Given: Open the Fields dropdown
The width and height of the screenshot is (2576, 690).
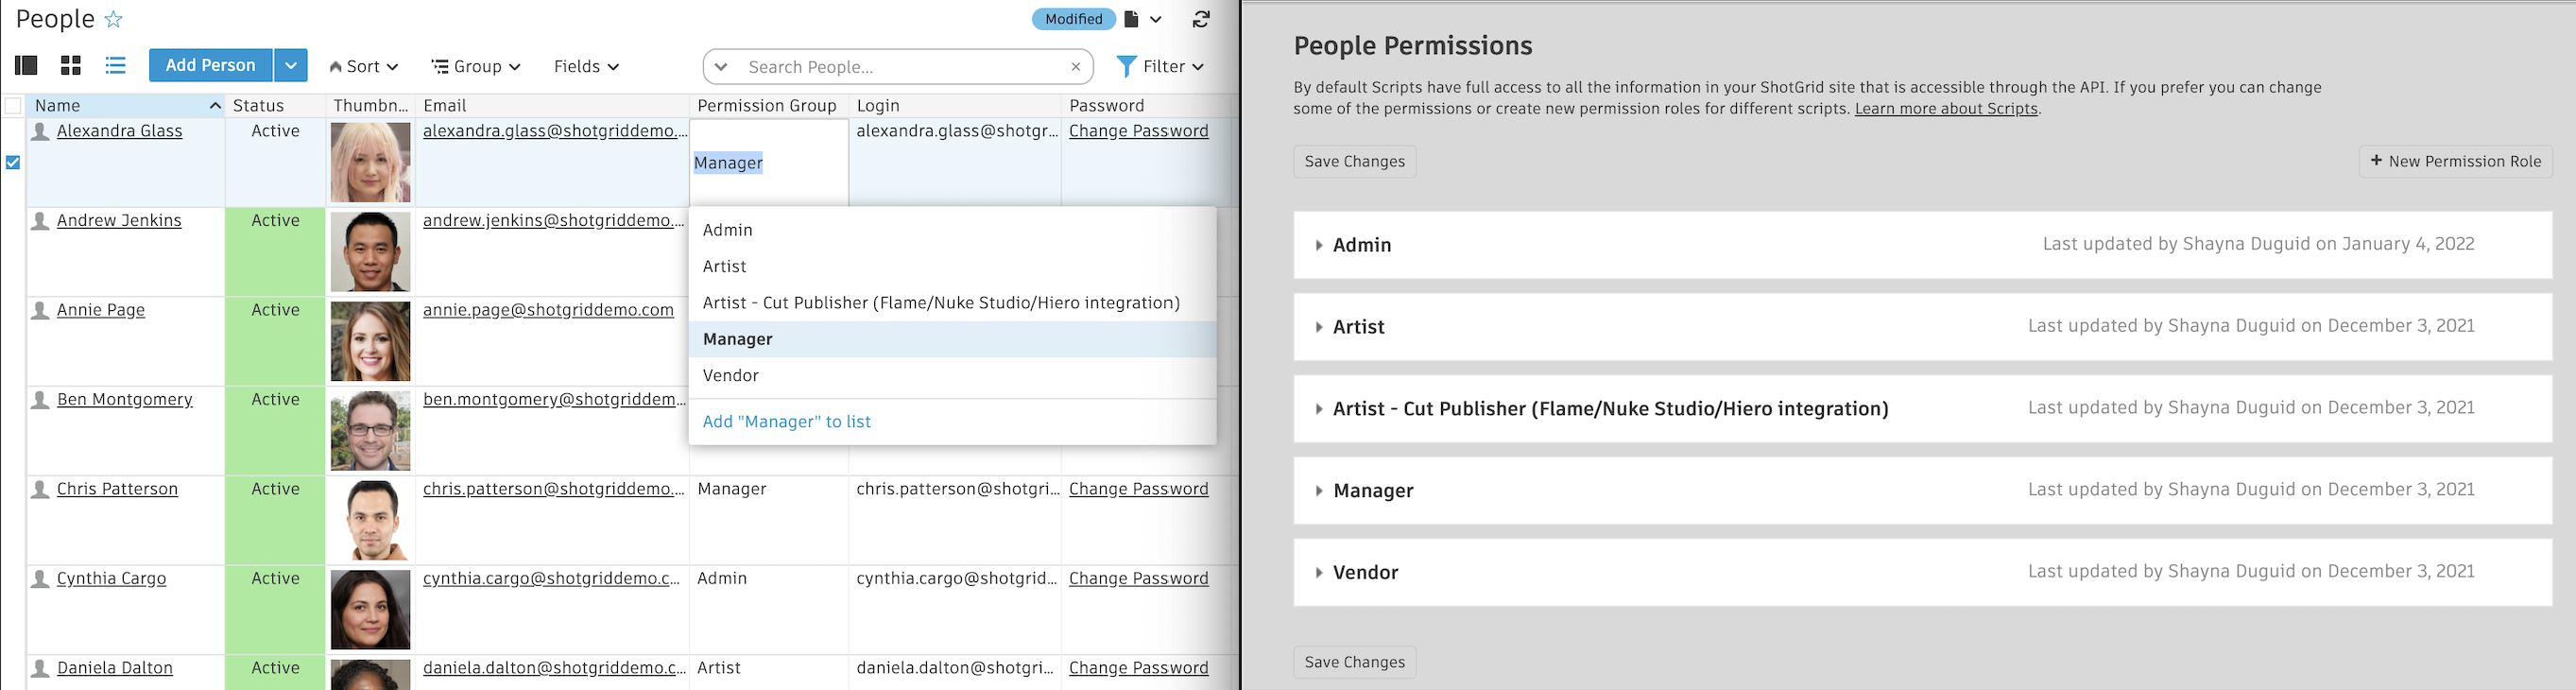Looking at the screenshot, I should [585, 66].
